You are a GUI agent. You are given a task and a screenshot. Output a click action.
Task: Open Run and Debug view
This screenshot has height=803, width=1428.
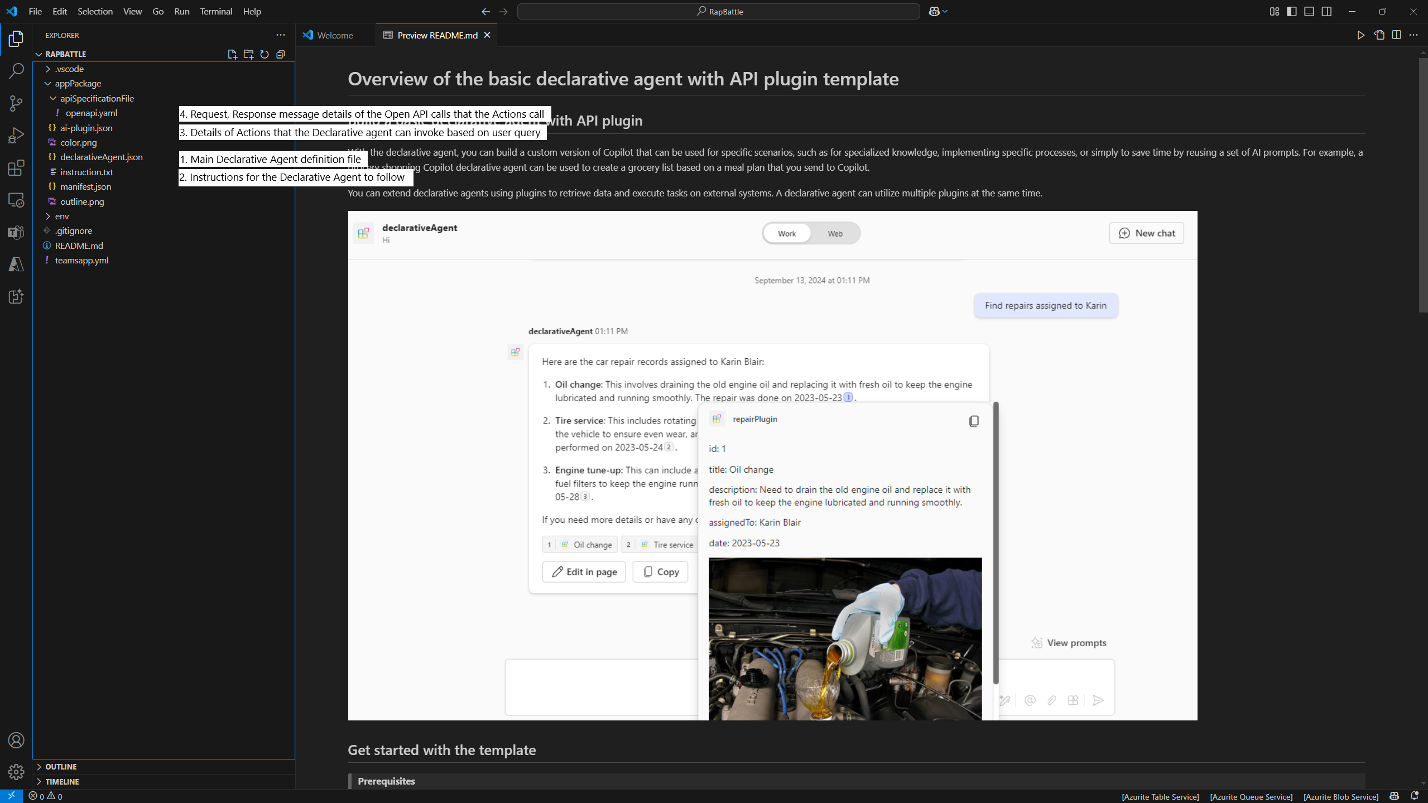[x=16, y=136]
